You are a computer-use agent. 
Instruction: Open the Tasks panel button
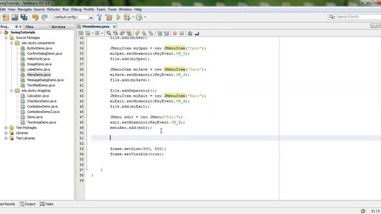pyautogui.click(x=46, y=204)
